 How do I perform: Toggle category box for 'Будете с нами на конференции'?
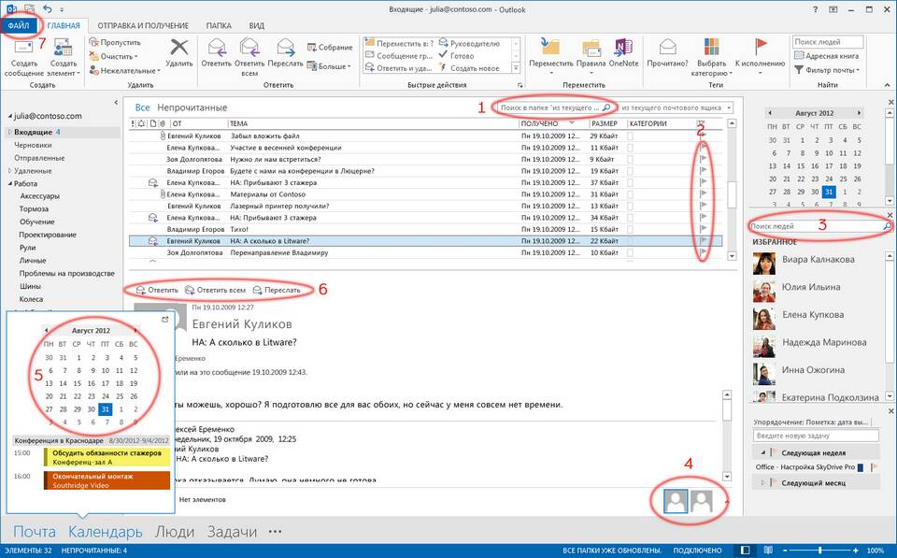(x=631, y=171)
